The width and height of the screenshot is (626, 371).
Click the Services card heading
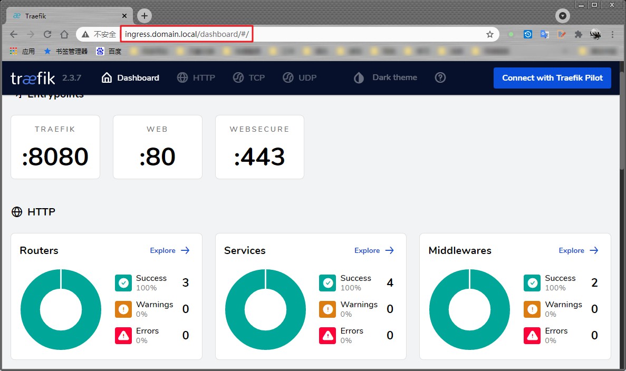245,250
